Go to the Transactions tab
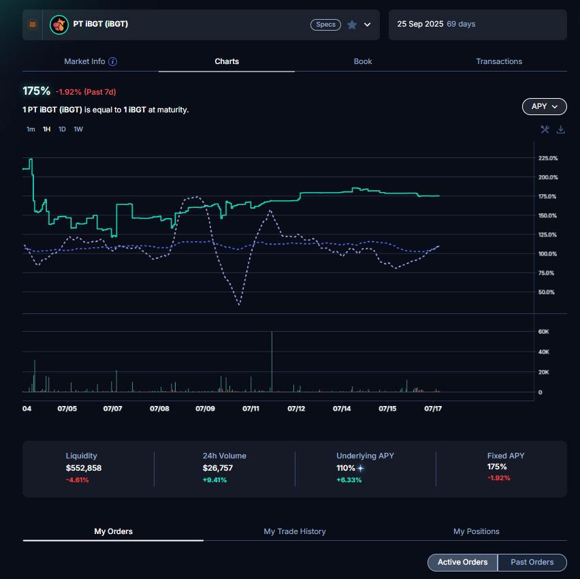580x579 pixels. point(499,61)
